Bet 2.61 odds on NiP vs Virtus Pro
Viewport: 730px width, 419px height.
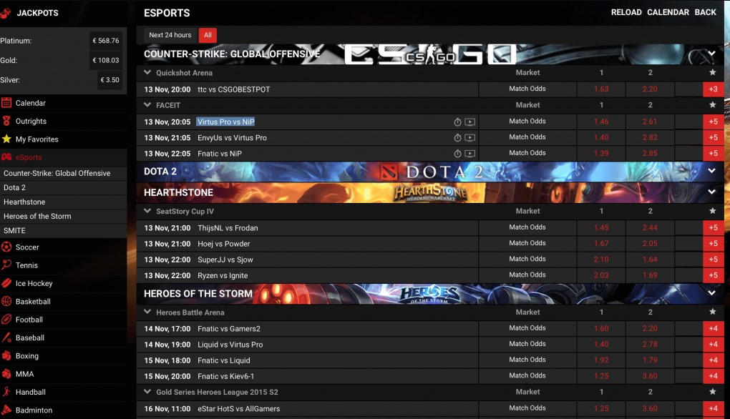(650, 122)
